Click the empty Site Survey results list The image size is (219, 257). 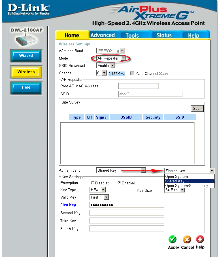(127, 143)
